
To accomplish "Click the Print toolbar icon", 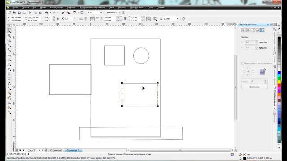I will pyautogui.click(x=24, y=13).
